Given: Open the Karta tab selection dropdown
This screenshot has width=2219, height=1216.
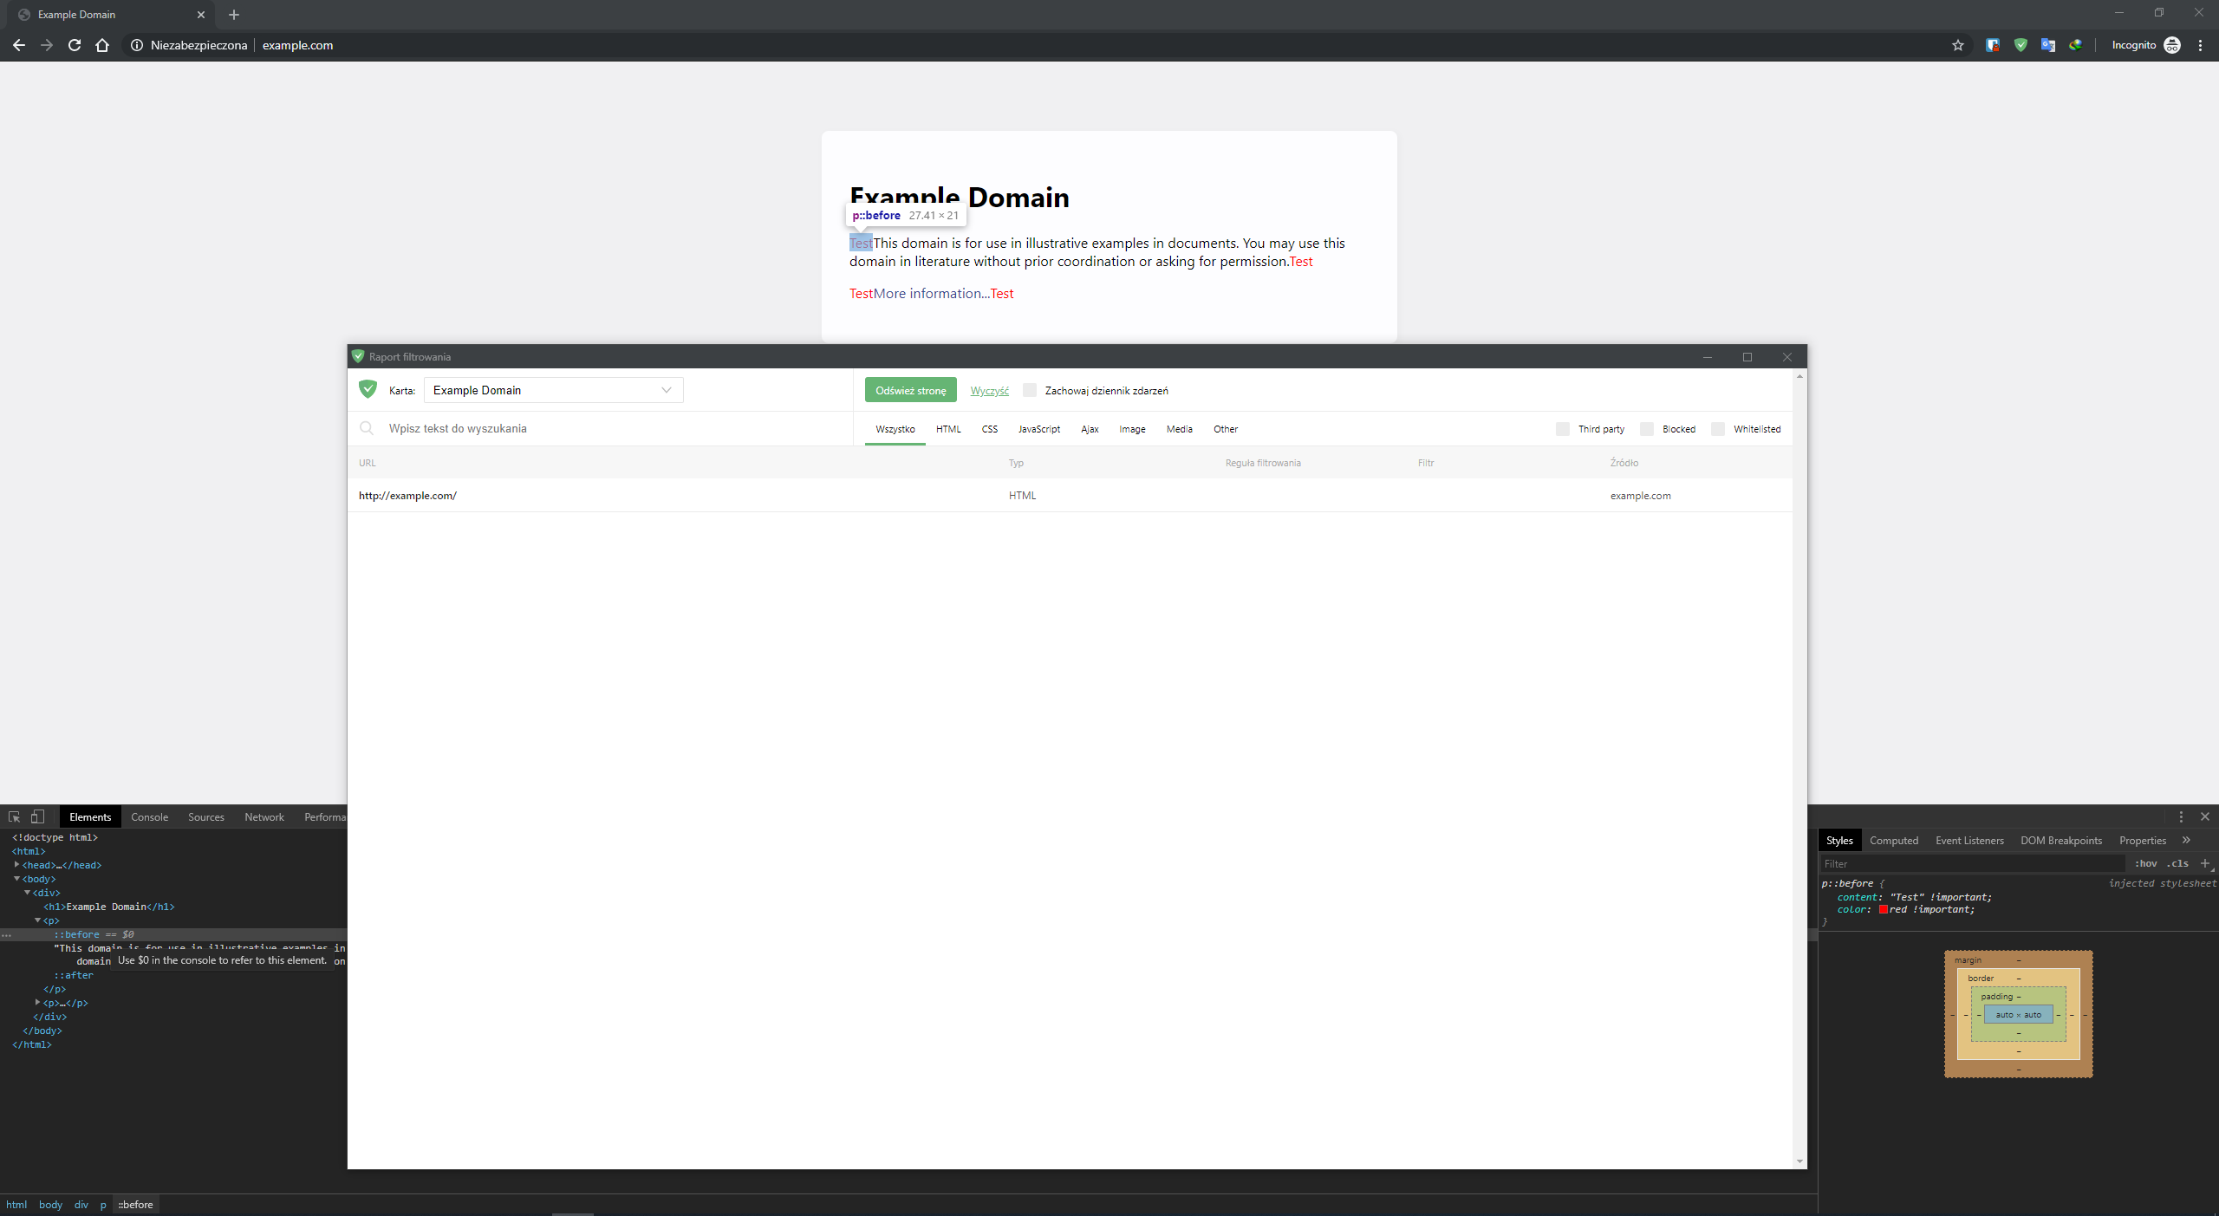Looking at the screenshot, I should point(666,390).
